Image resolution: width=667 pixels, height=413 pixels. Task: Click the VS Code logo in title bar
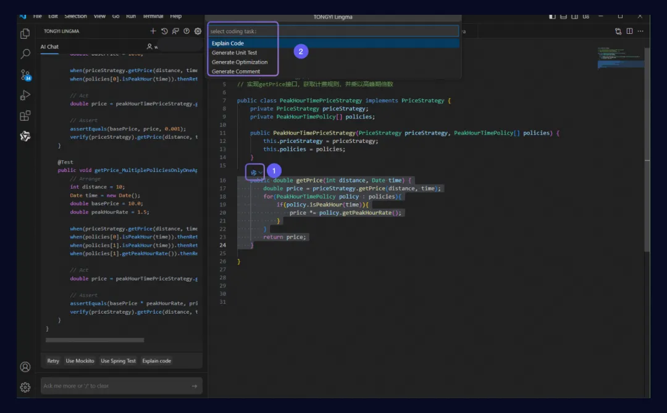pyautogui.click(x=23, y=17)
